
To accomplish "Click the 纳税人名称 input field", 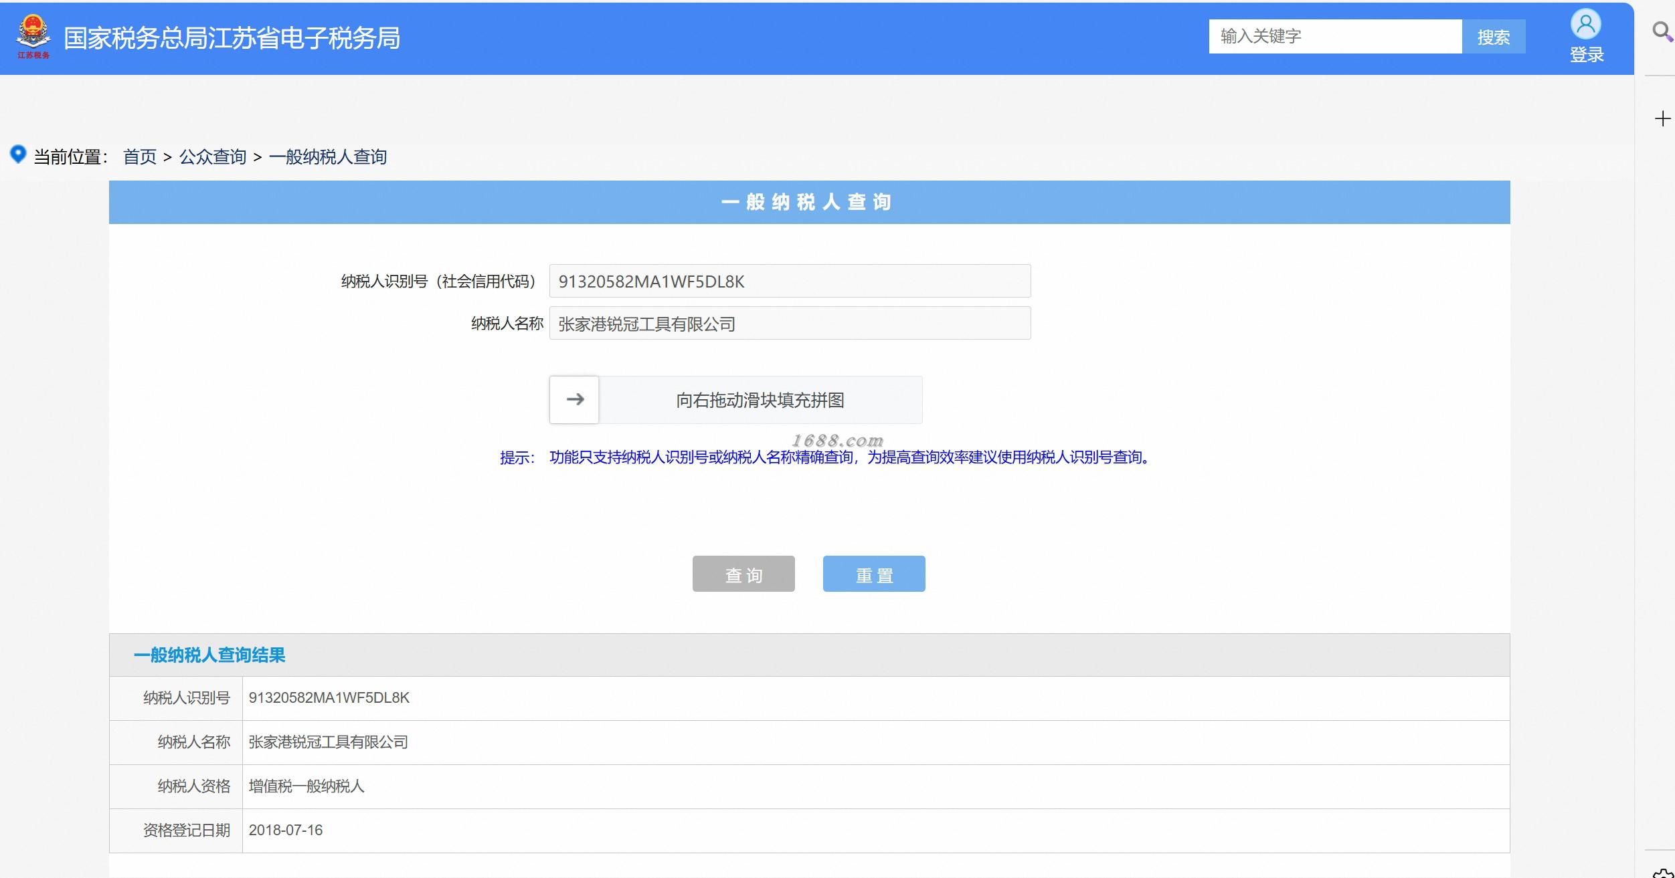I will tap(790, 324).
